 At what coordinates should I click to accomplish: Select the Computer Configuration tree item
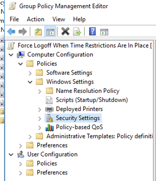pyautogui.click(x=60, y=55)
